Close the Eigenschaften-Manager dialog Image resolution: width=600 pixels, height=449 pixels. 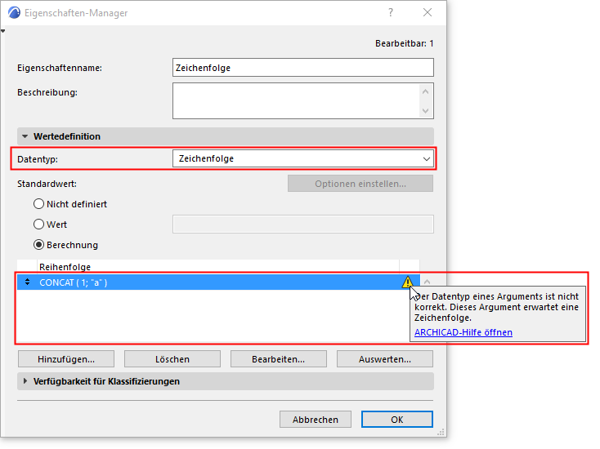pyautogui.click(x=428, y=12)
